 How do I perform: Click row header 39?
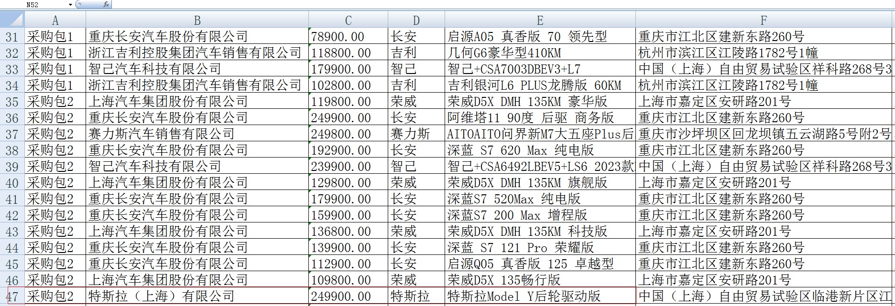12,167
